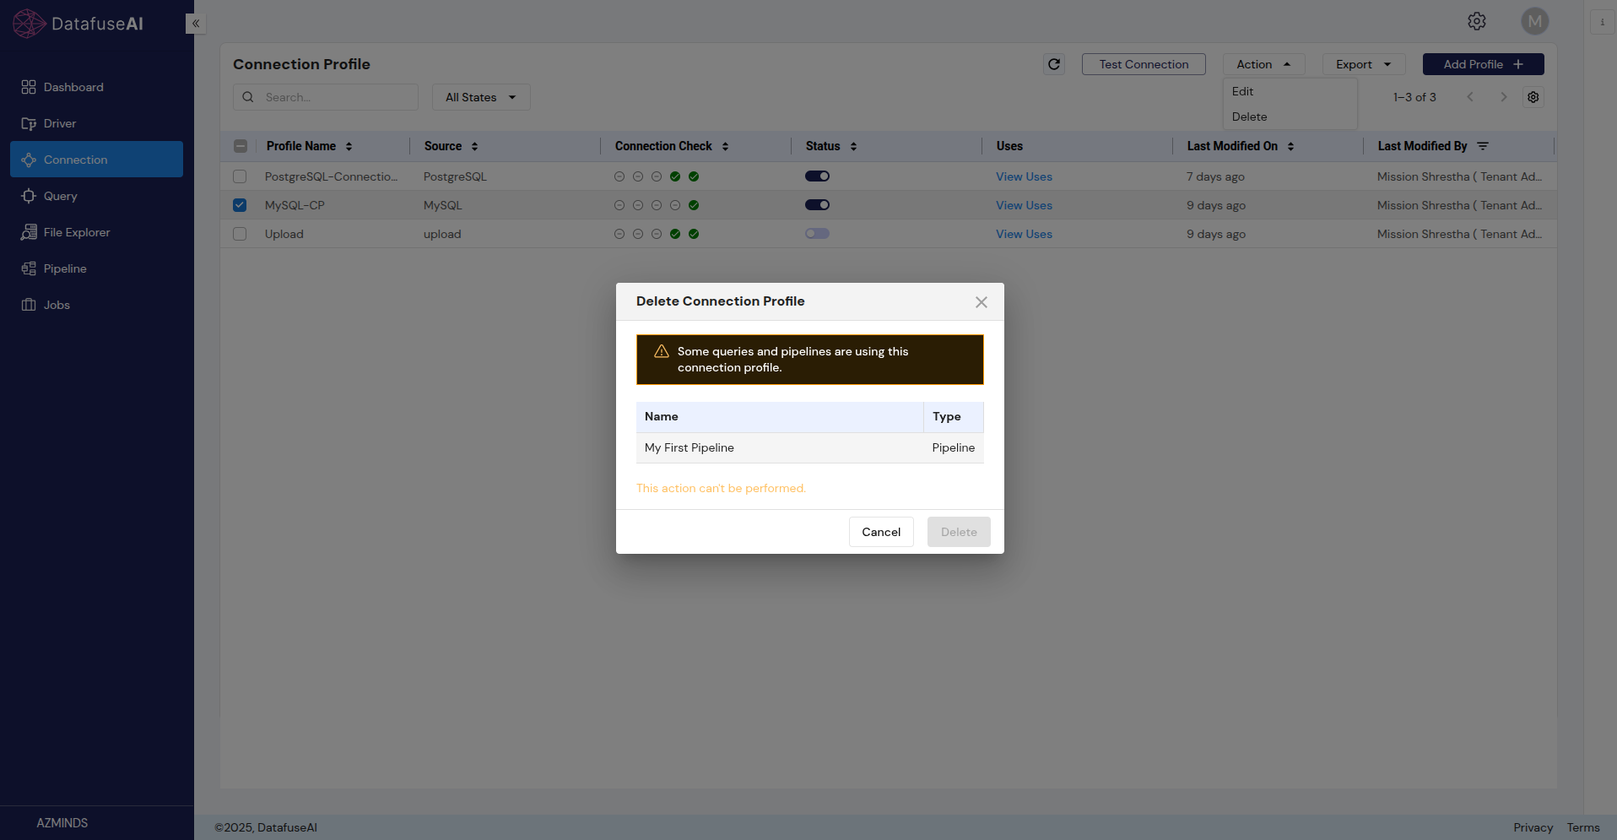Open the All States dropdown
This screenshot has height=840, width=1617.
coord(480,97)
